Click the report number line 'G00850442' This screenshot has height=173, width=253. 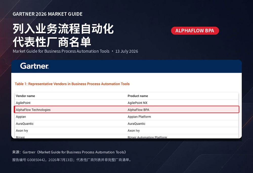pyautogui.click(x=72, y=160)
